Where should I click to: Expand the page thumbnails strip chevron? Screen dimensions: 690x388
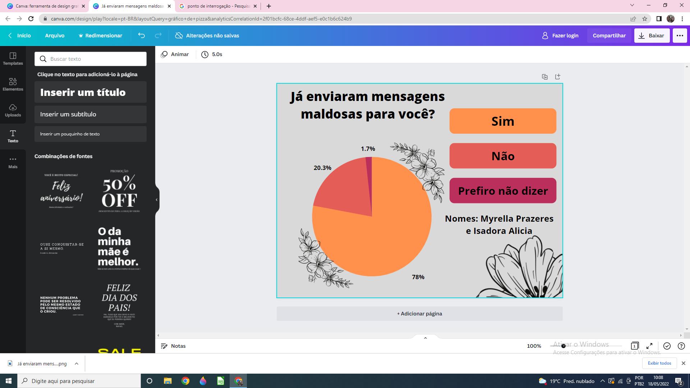(x=425, y=338)
